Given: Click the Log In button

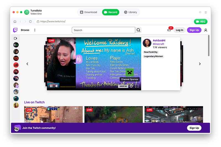Looking at the screenshot, I should (179, 30).
